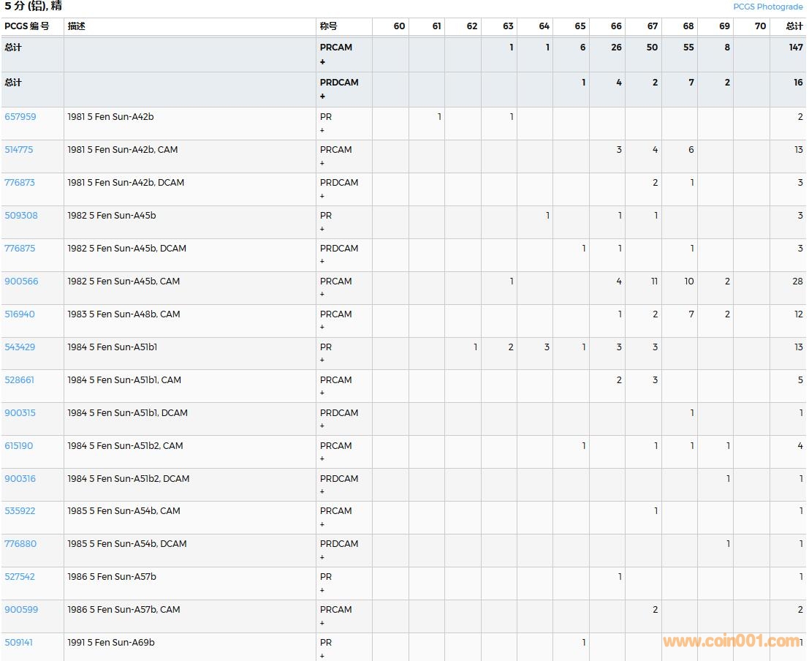Open PCGS number 615190
809x661 pixels.
tap(19, 446)
